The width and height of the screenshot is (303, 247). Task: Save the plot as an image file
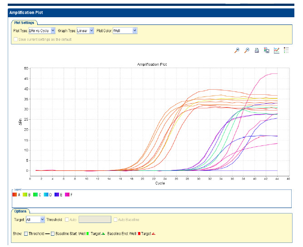267,50
